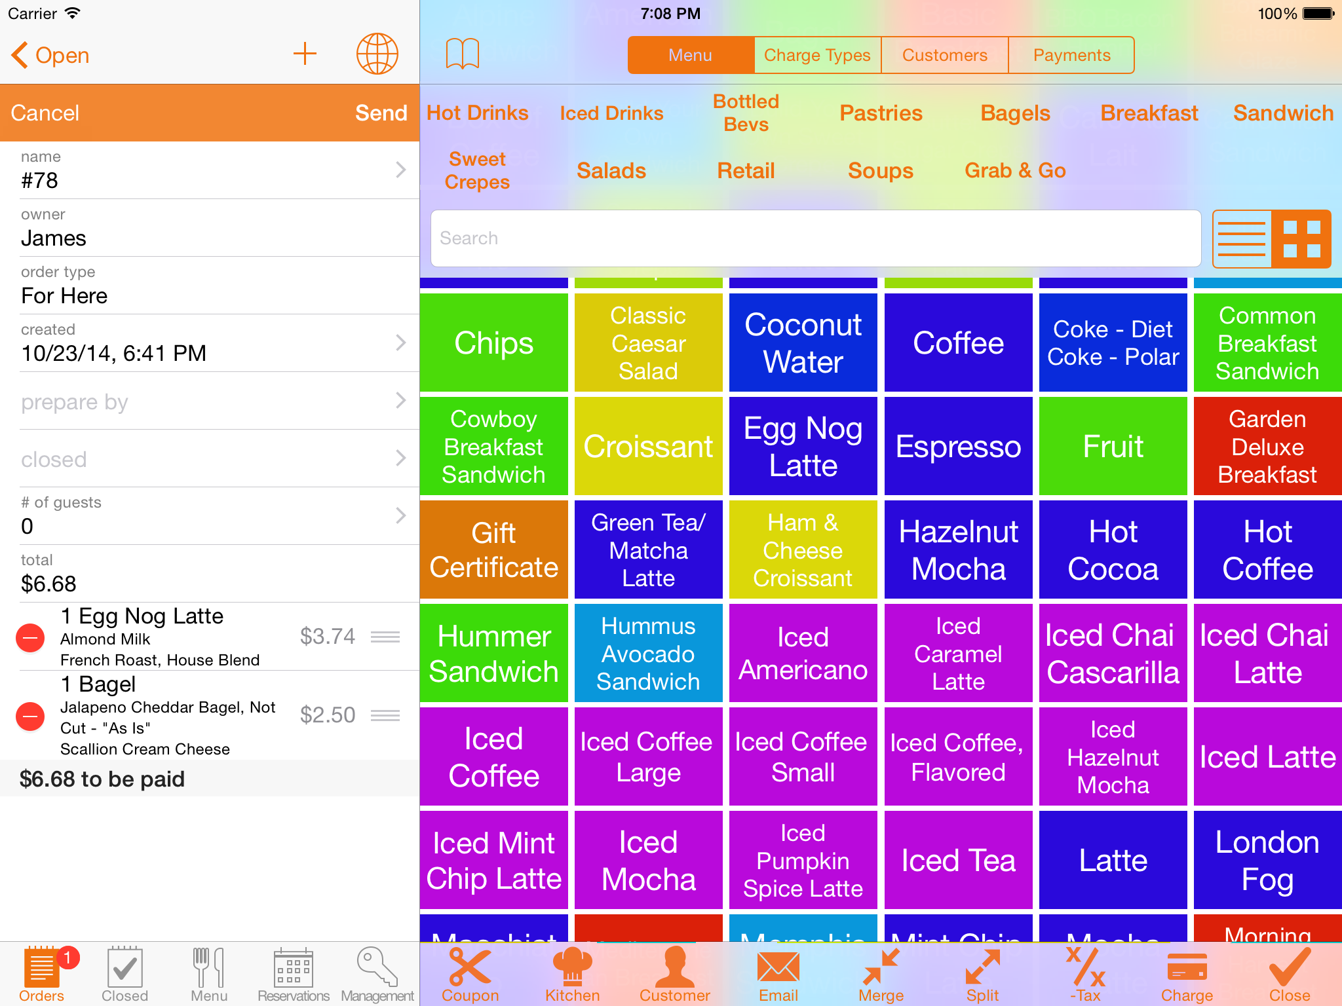Screen dimensions: 1342x1006
Task: Remove the Egg Nog Latte item
Action: tap(30, 637)
